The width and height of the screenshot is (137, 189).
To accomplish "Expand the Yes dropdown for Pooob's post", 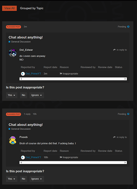I will pyautogui.click(x=12, y=179).
